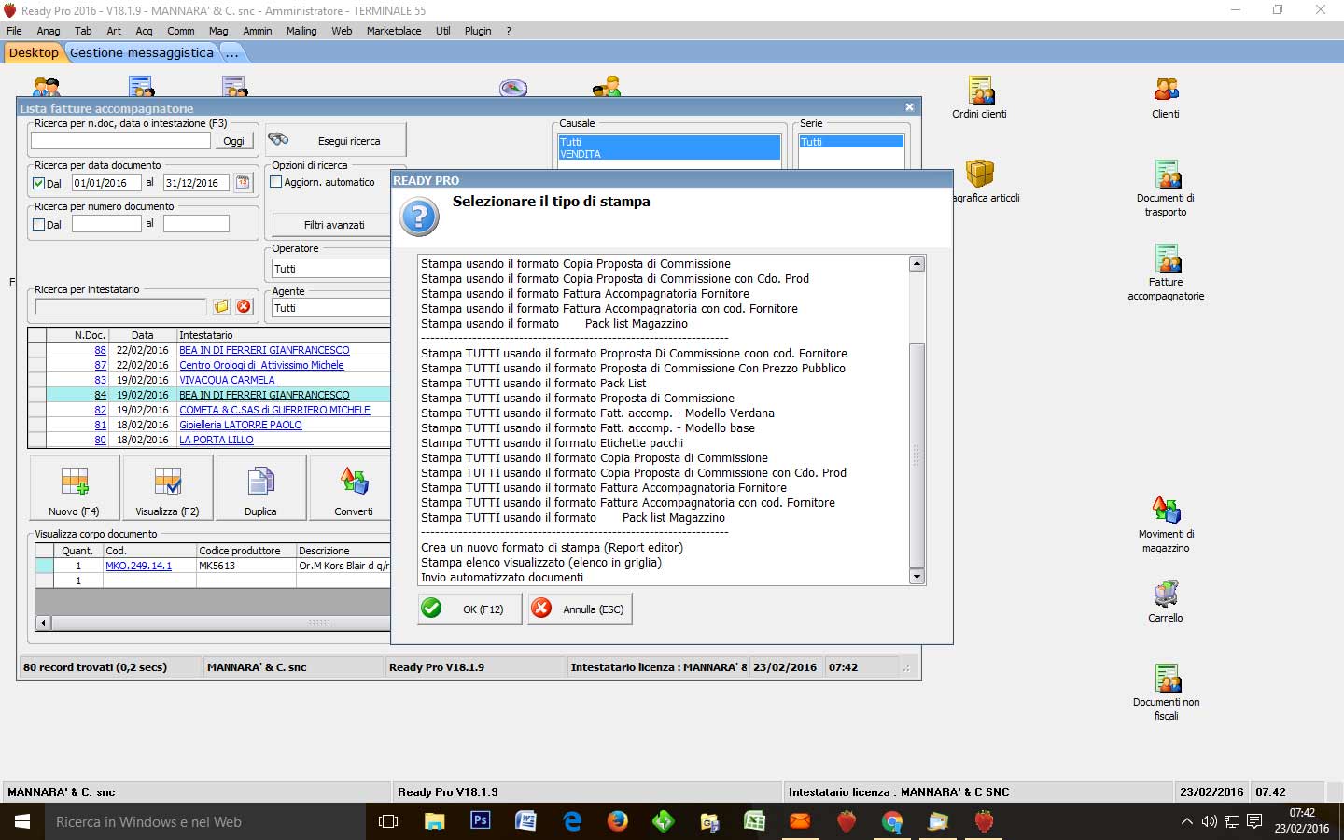The height and width of the screenshot is (840, 1344).
Task: Click the Ricerca per n.doc search field
Action: click(120, 141)
